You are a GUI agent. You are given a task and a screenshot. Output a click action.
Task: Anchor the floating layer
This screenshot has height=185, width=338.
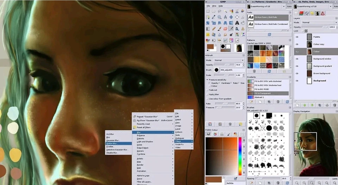tap(327, 105)
